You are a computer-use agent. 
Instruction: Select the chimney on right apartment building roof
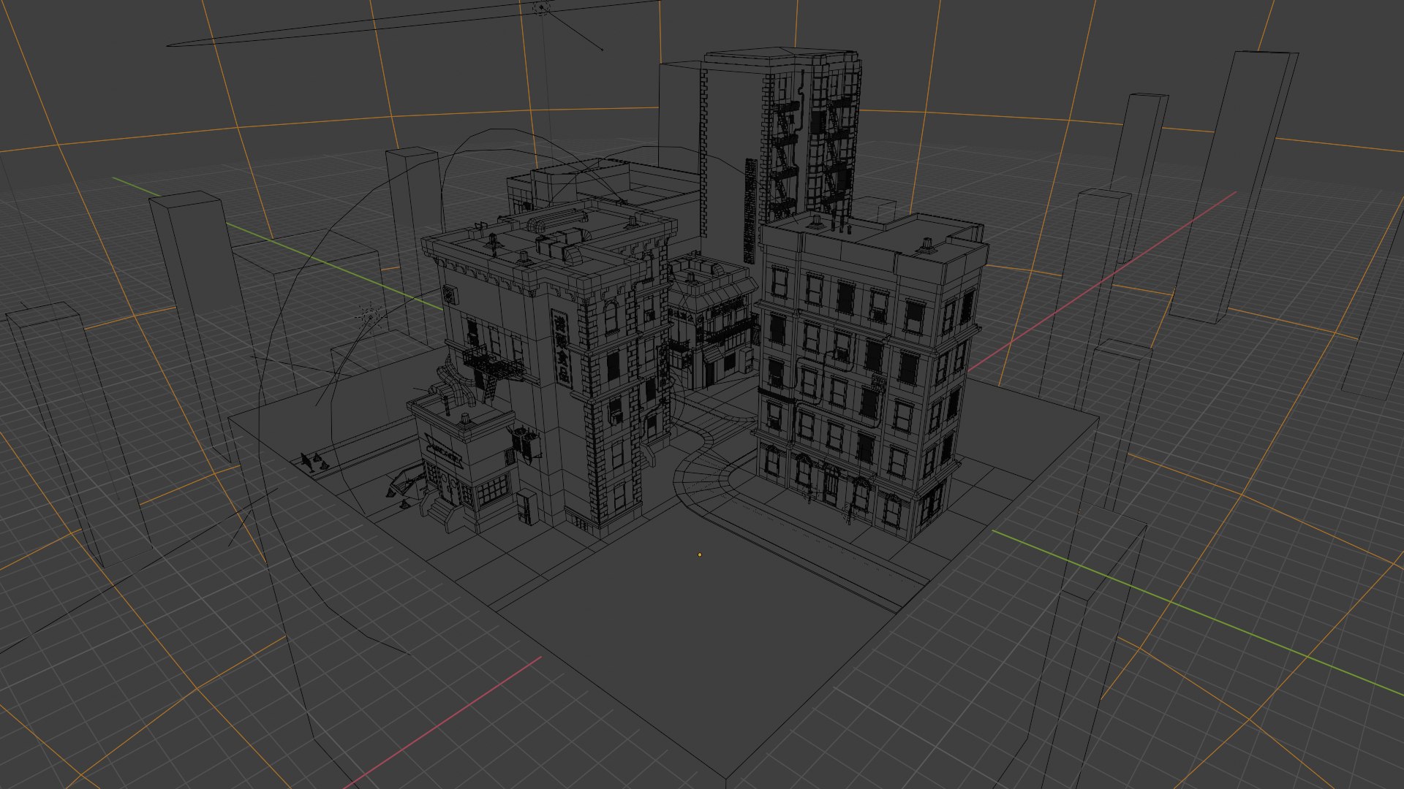[x=927, y=245]
